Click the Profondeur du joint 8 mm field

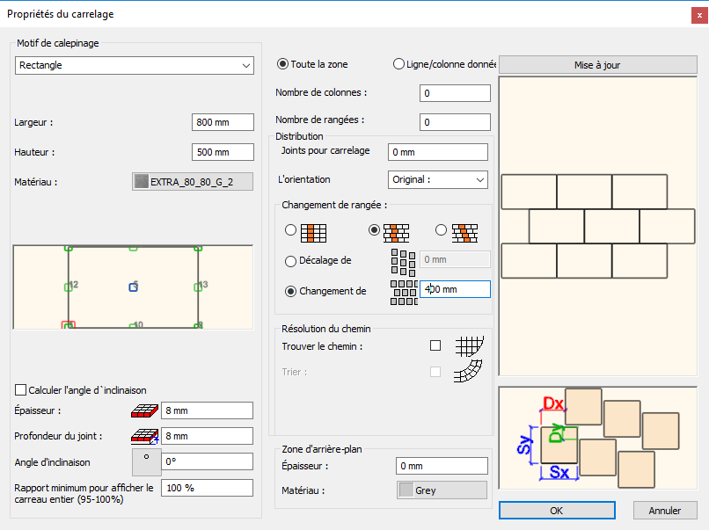tap(207, 436)
